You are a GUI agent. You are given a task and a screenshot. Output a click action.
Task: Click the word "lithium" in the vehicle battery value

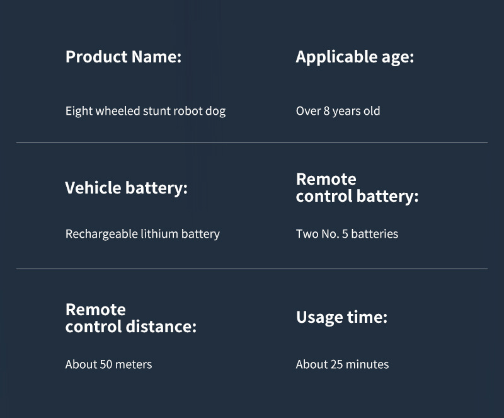pyautogui.click(x=160, y=234)
